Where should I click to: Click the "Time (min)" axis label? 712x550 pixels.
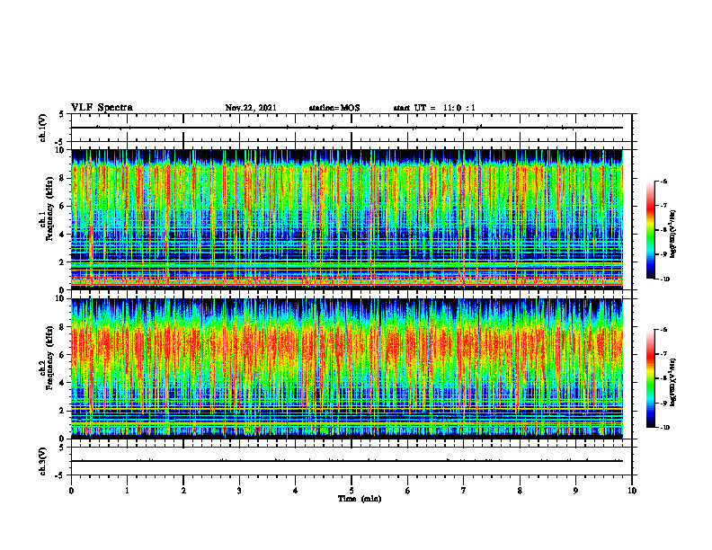coord(360,499)
